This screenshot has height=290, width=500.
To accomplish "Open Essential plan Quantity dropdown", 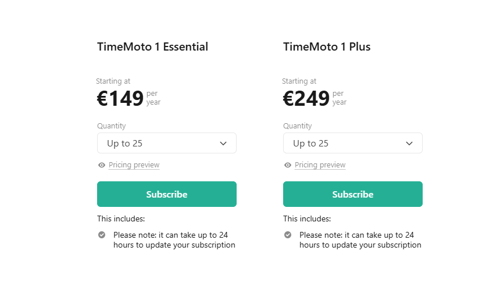I will coord(167,143).
